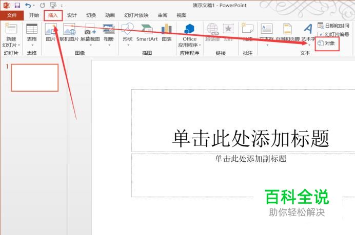Click the 对象 (Object) button
Screen dimensions: 355x235
click(x=326, y=43)
